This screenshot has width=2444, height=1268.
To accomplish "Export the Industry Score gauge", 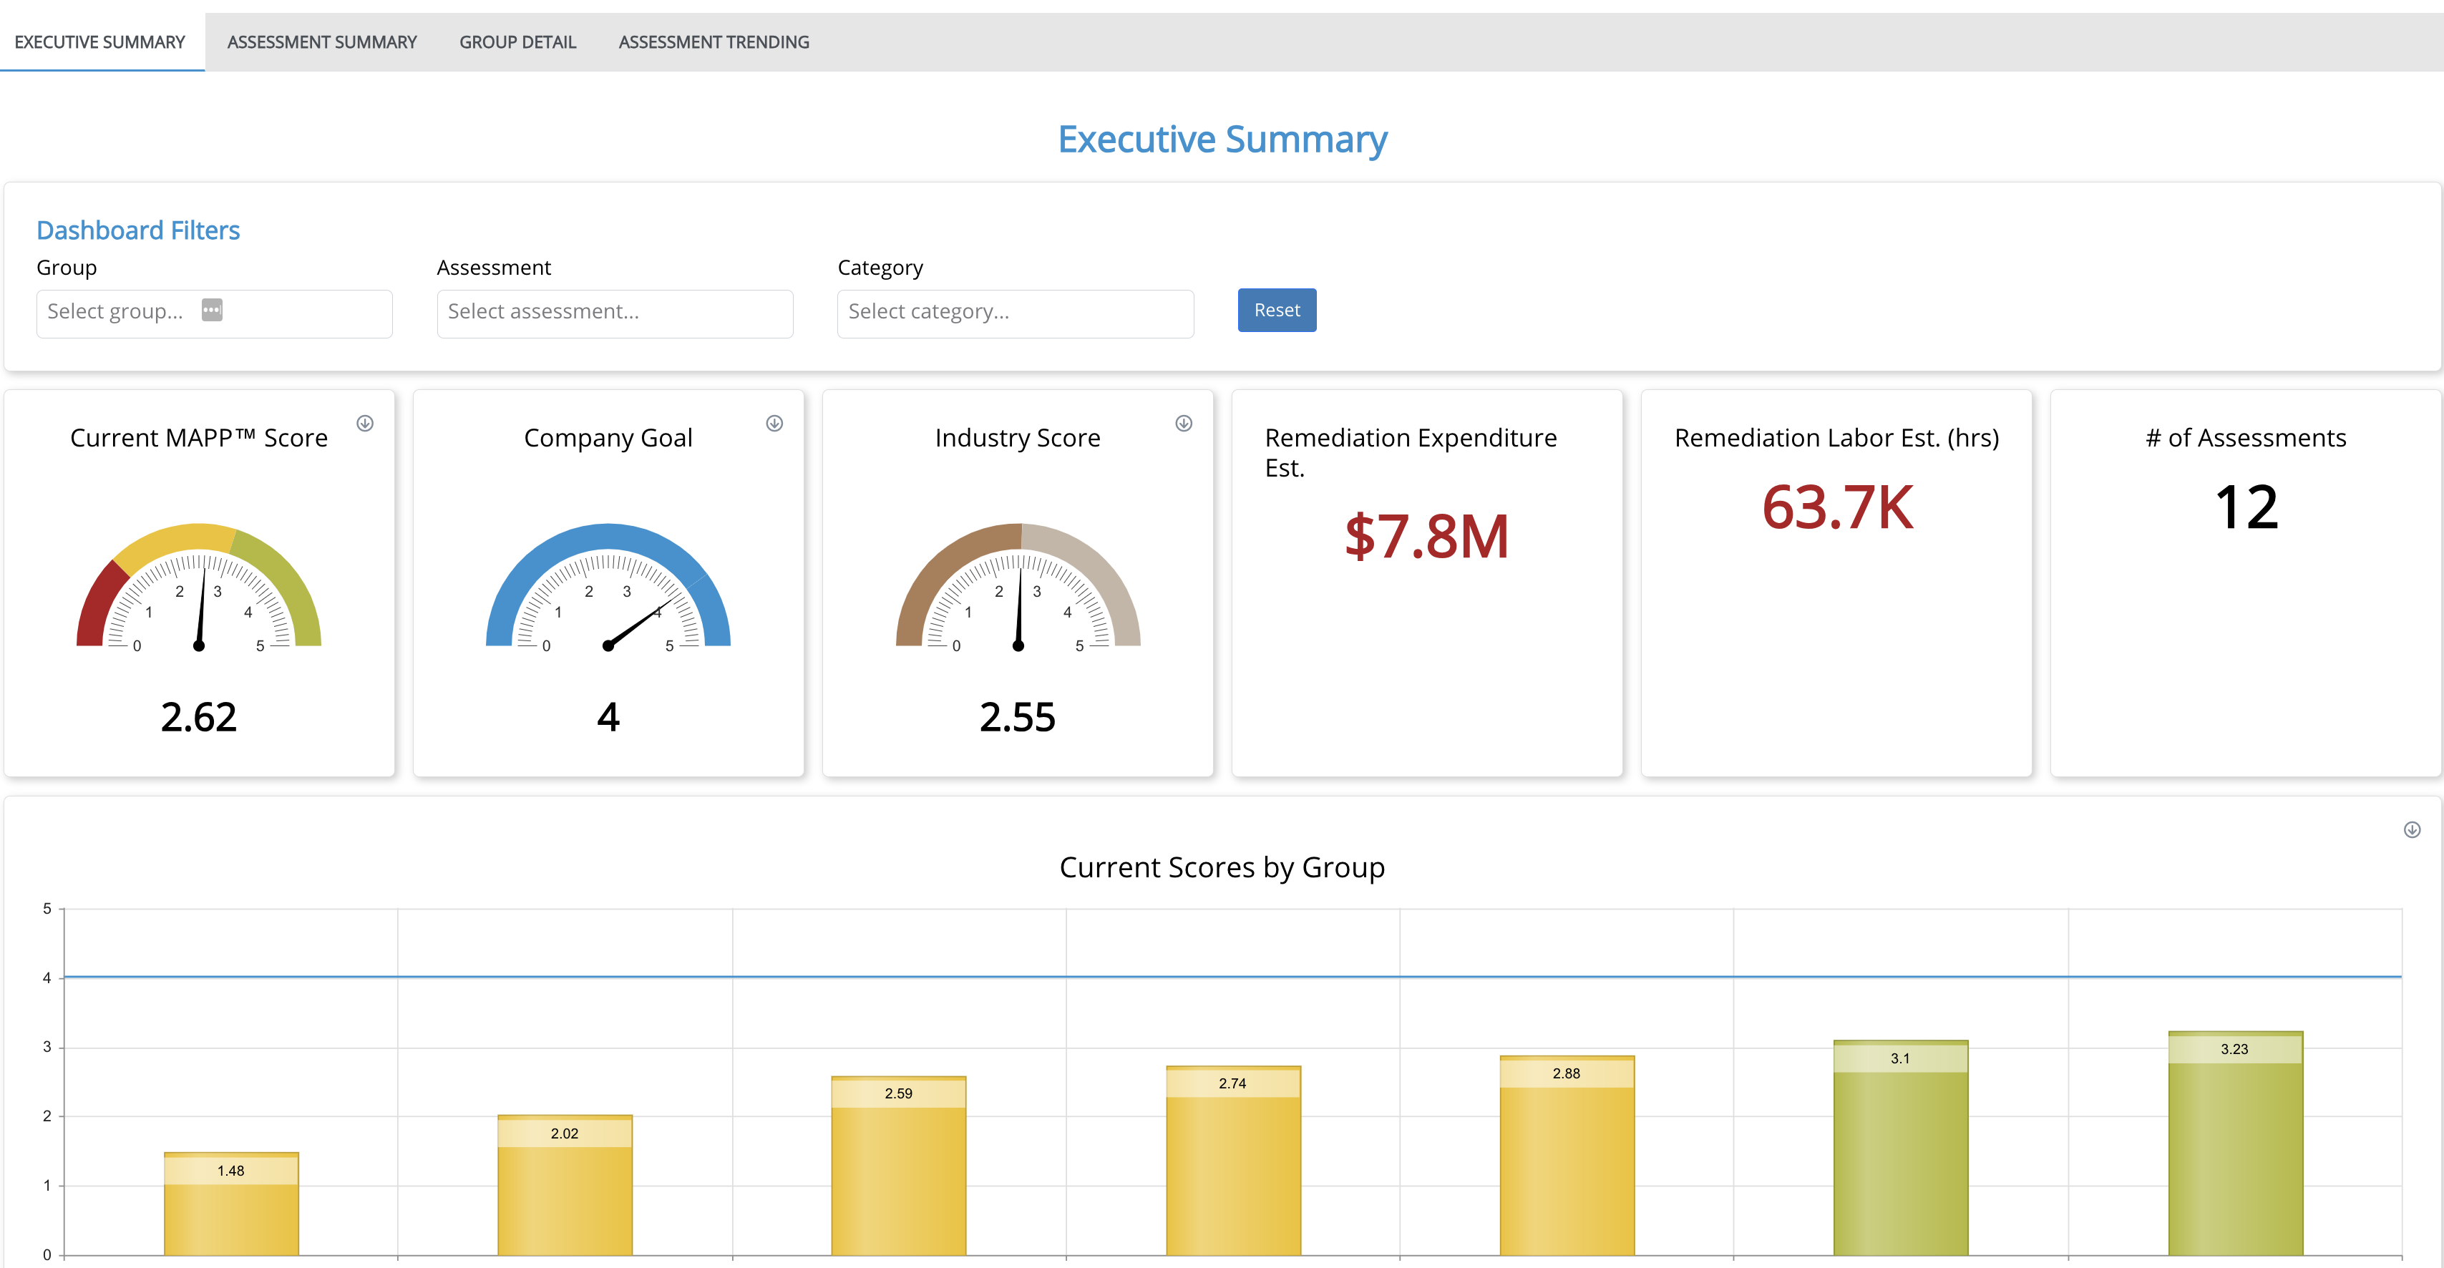I will click(x=1184, y=425).
